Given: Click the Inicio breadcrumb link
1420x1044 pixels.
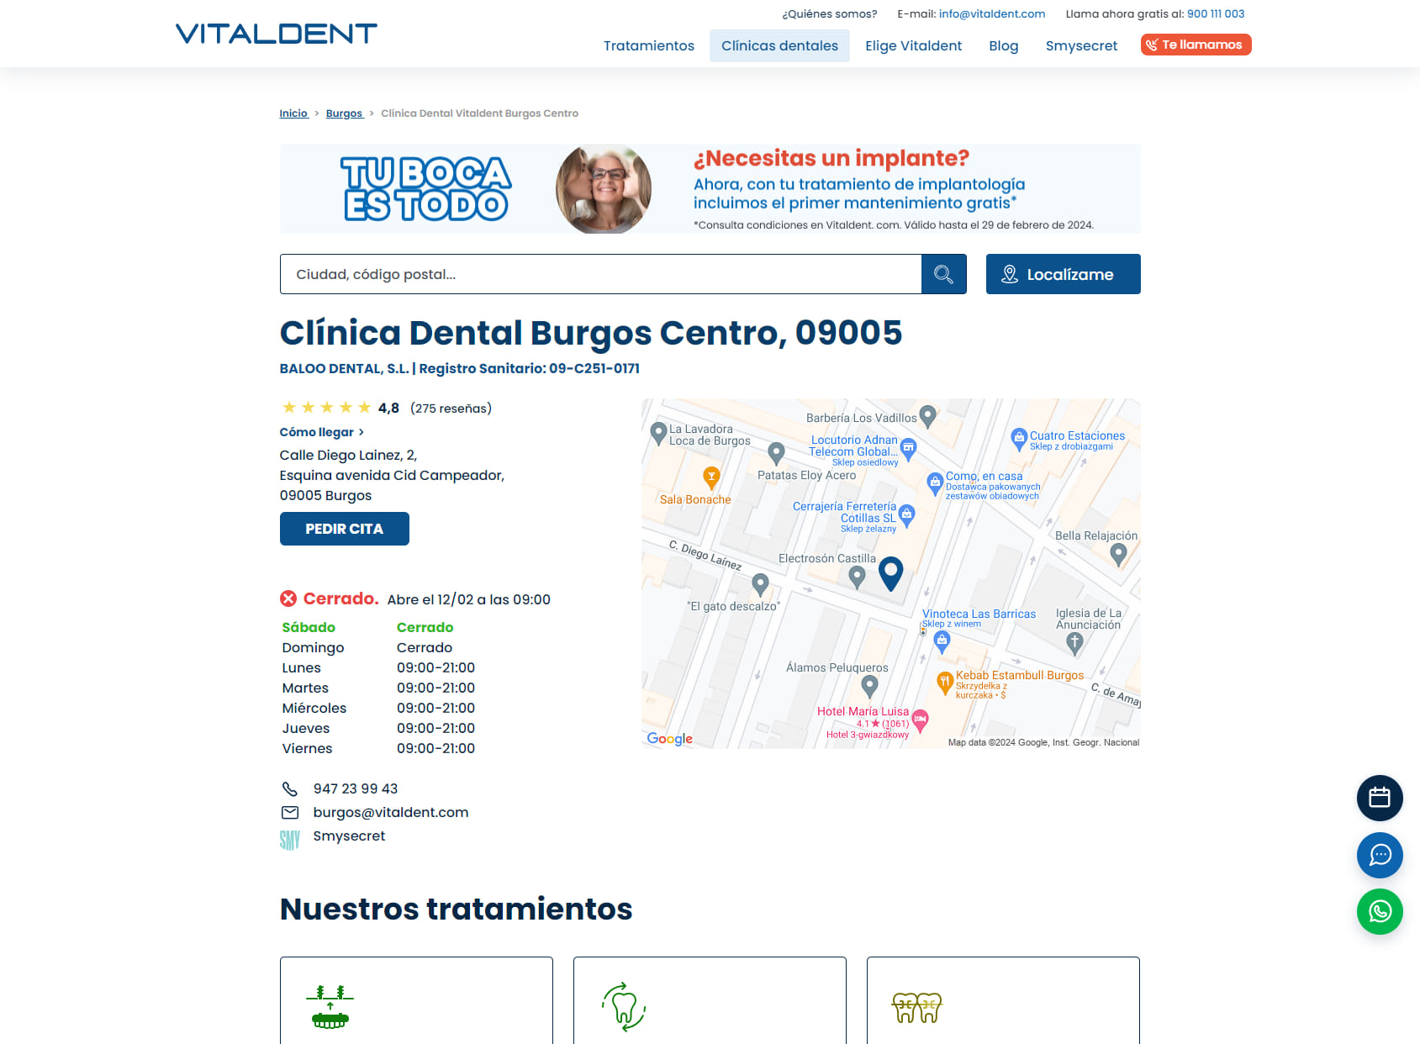Looking at the screenshot, I should 293,113.
